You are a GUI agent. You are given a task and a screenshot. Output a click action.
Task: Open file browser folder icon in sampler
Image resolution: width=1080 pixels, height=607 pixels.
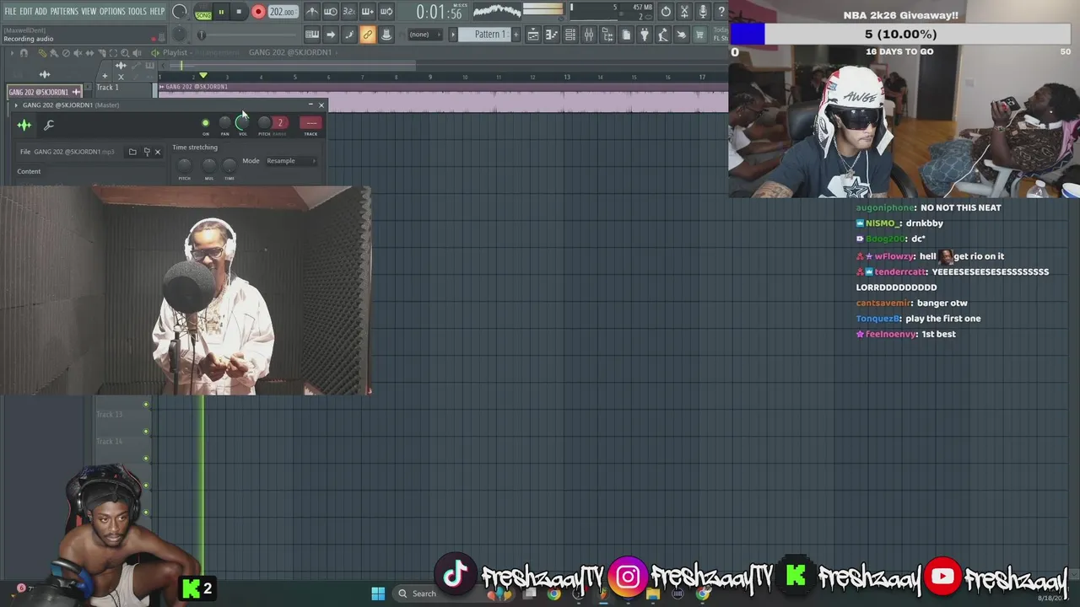tap(132, 152)
